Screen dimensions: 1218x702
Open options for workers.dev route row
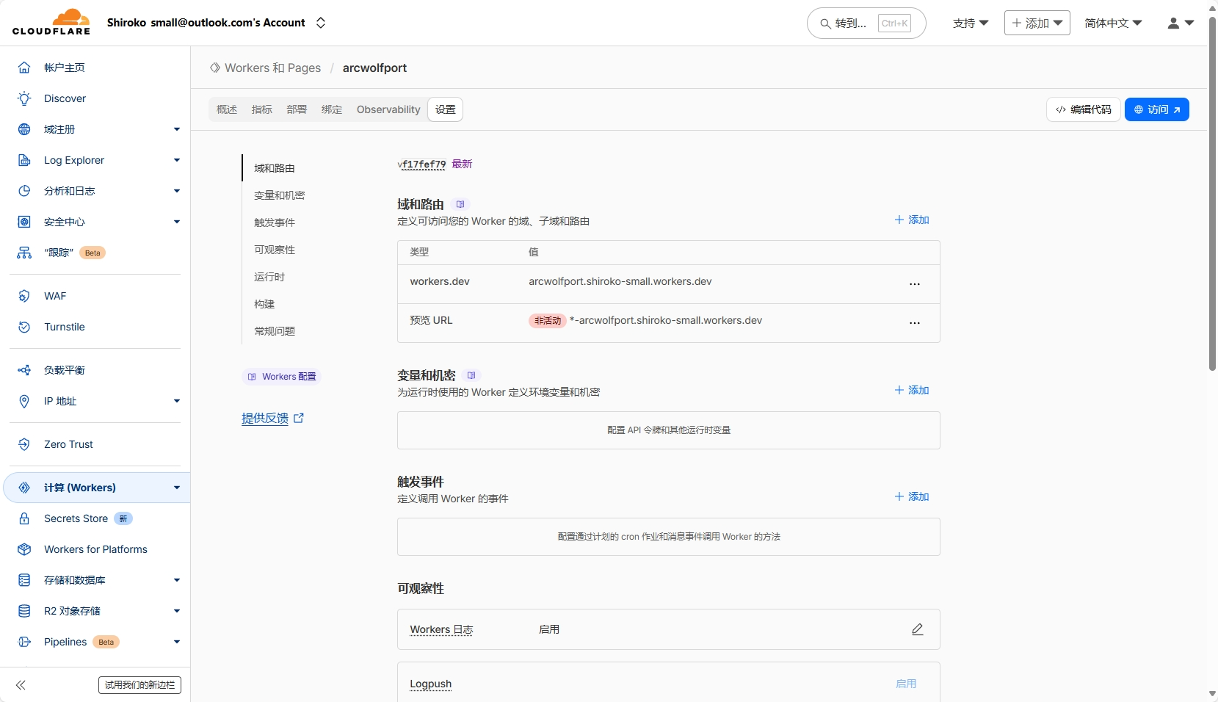(x=914, y=284)
